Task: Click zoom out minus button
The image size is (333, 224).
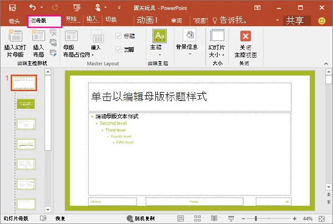Action: (244, 218)
